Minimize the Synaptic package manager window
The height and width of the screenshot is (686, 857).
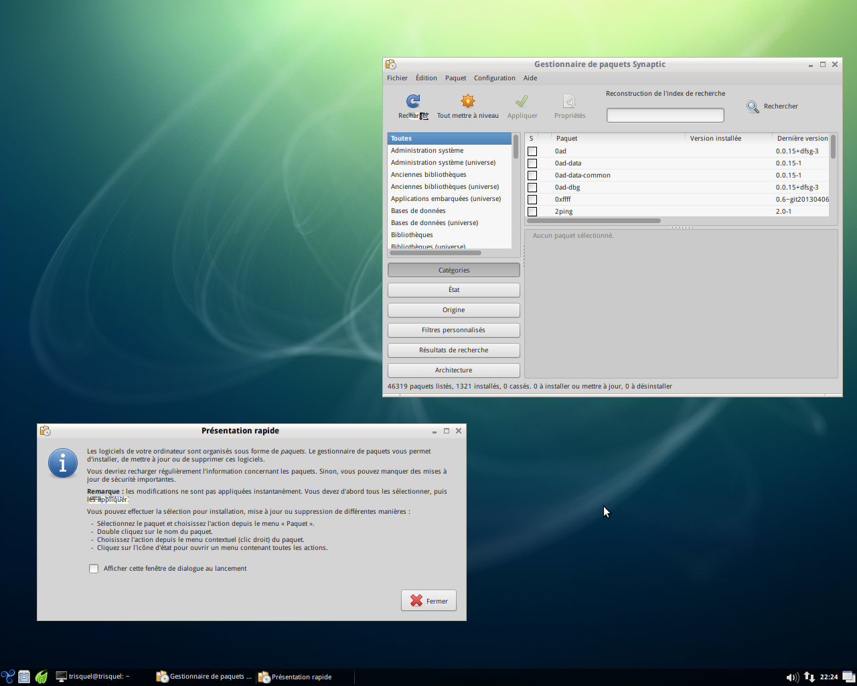811,65
